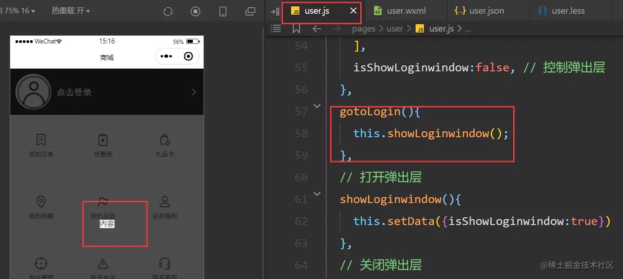Close the user.js tab

coord(353,11)
